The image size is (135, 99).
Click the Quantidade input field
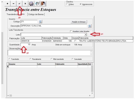pos(26,45)
